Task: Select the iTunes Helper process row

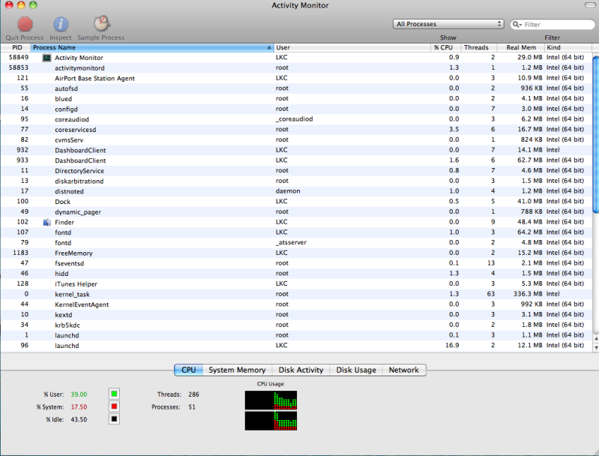Action: pyautogui.click(x=296, y=284)
